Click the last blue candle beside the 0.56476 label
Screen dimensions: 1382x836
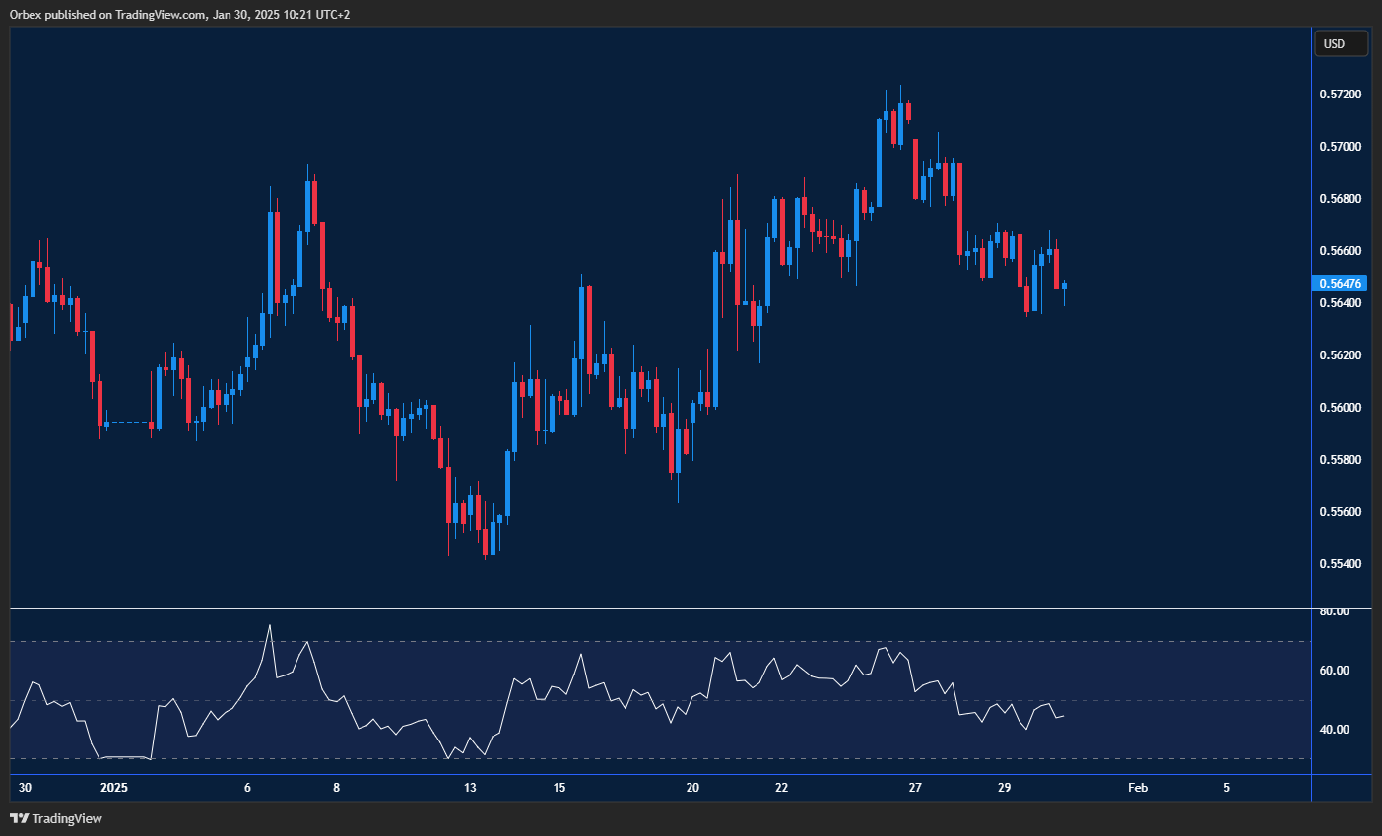coord(1064,286)
